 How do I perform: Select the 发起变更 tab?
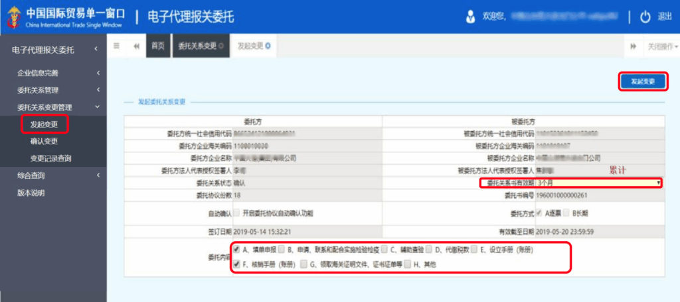tap(254, 46)
